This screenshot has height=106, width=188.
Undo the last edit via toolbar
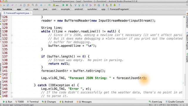[12, 5]
